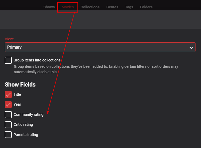Uncheck the Year field checkbox
The height and width of the screenshot is (148, 201).
[x=8, y=105]
